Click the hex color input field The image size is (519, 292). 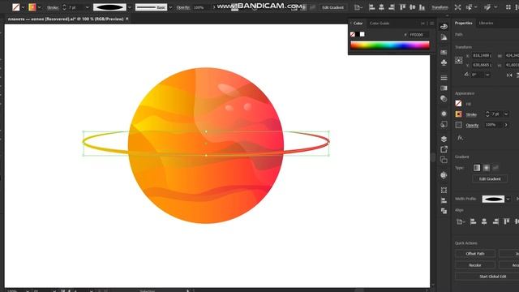[x=418, y=34]
